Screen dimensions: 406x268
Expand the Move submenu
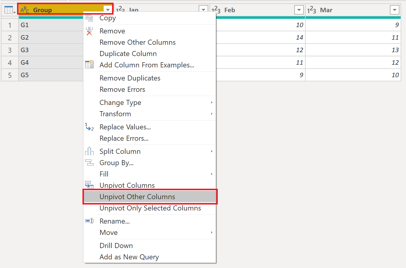(x=212, y=233)
